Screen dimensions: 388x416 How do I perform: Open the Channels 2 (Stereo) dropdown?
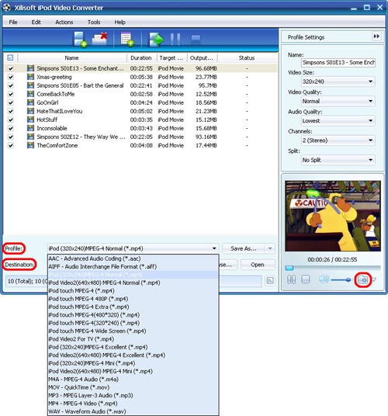338,140
